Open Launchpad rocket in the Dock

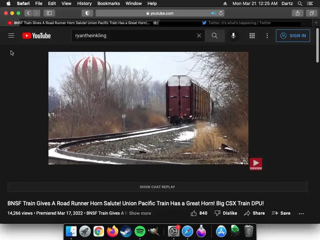(x=85, y=231)
